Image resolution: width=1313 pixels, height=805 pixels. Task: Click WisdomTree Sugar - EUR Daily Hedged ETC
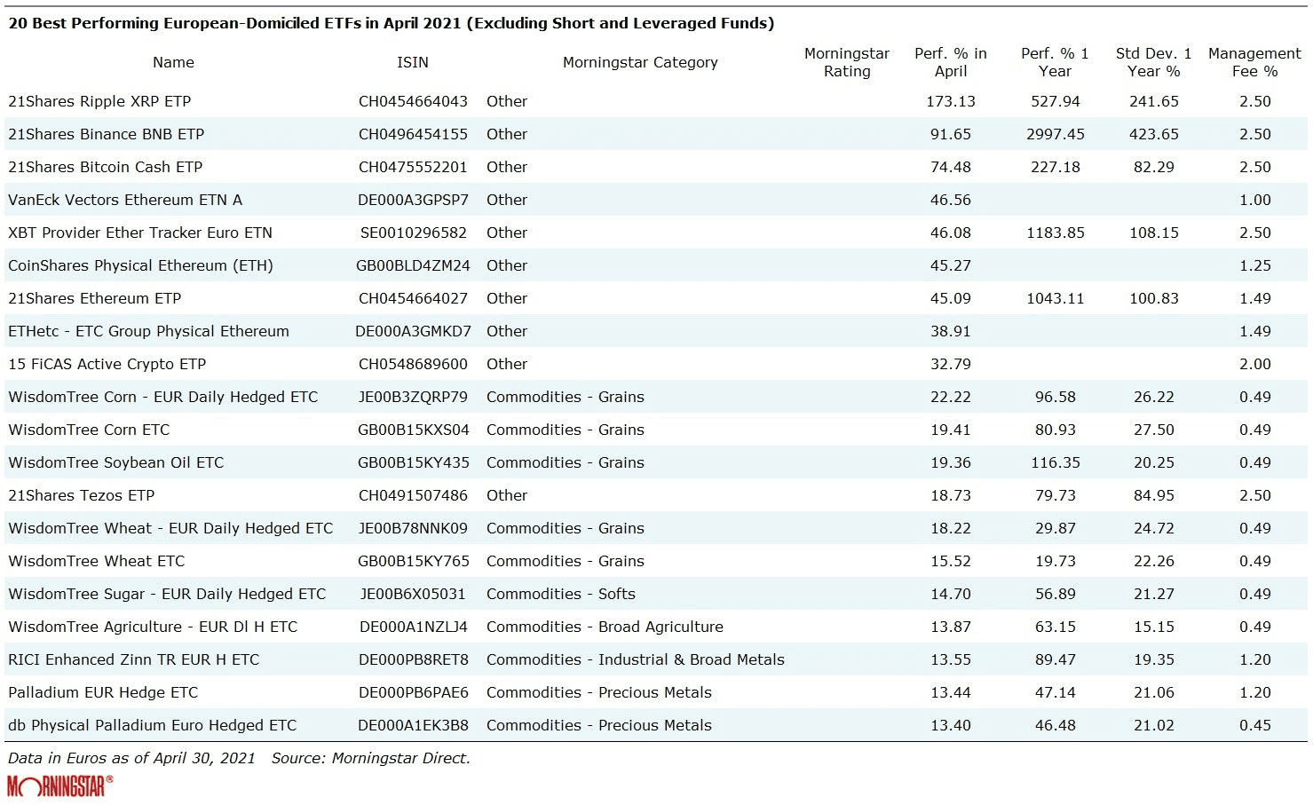(167, 594)
